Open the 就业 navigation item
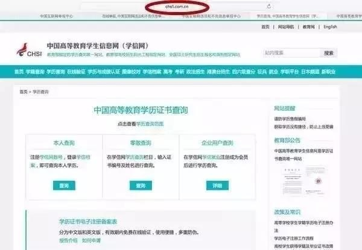Viewport: 362px width, 250px height. click(x=273, y=72)
